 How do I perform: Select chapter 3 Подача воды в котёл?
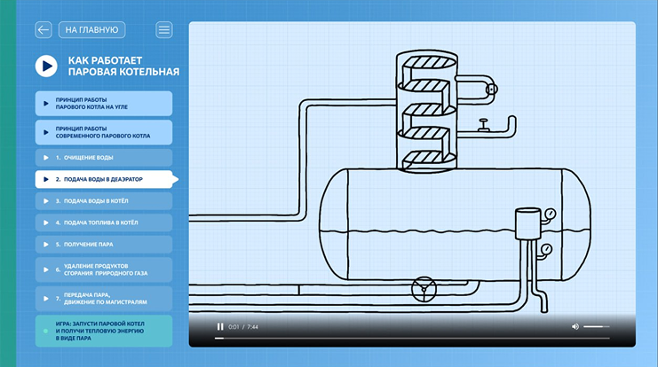pos(104,201)
